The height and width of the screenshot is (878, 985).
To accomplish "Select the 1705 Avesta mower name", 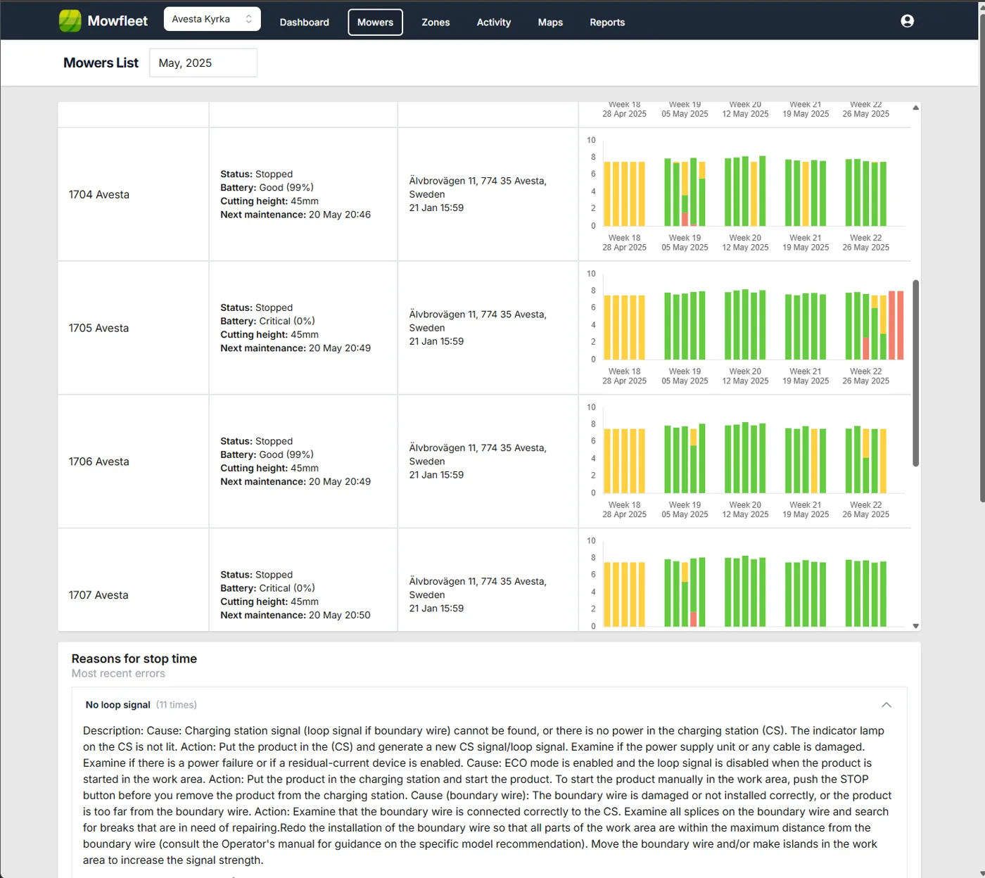I will click(x=99, y=328).
